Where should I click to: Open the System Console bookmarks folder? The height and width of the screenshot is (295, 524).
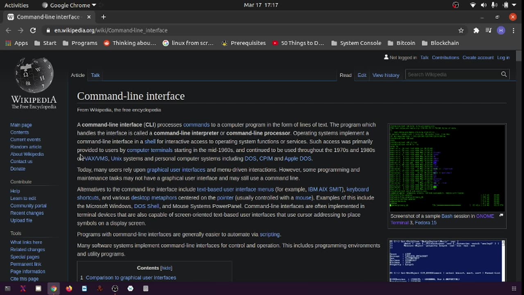(356, 43)
